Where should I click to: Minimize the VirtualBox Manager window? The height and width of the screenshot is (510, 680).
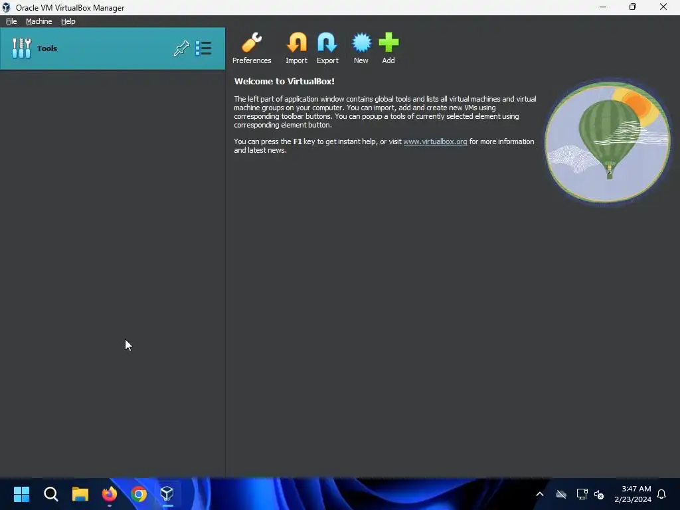click(x=603, y=7)
